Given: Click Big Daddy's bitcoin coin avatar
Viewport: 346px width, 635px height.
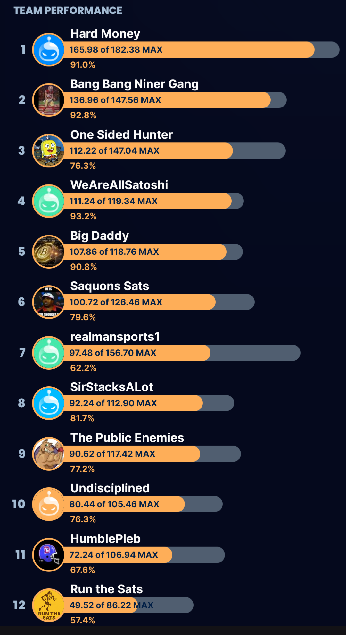Looking at the screenshot, I should (49, 252).
